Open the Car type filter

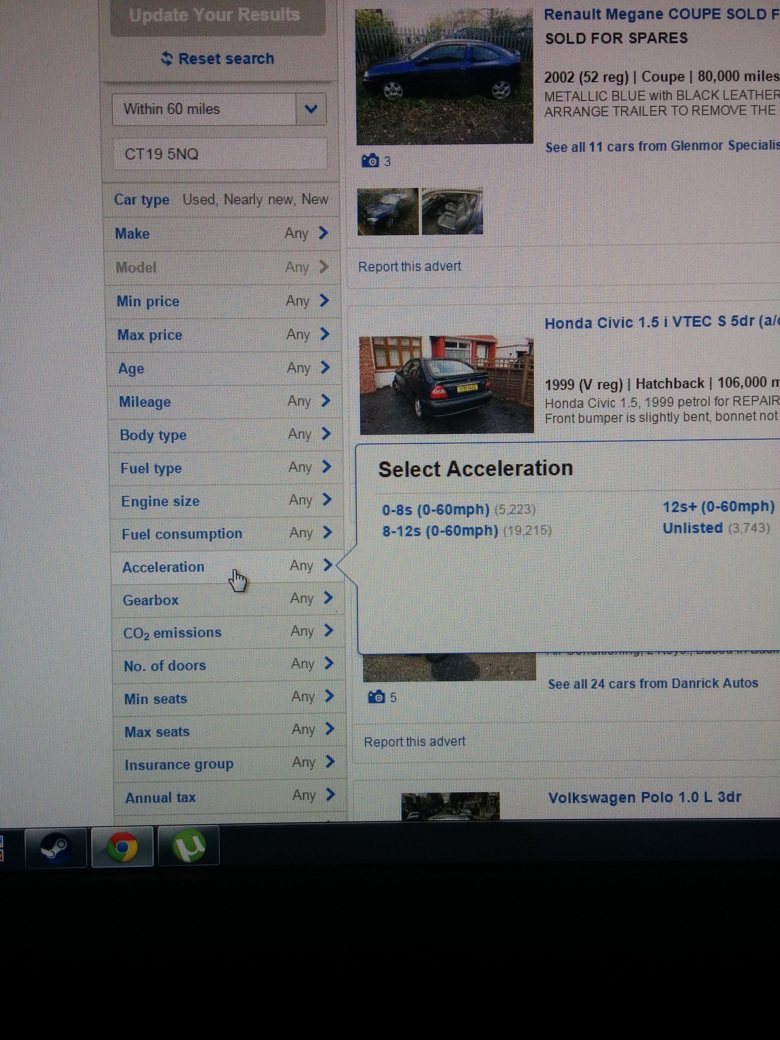pos(221,199)
